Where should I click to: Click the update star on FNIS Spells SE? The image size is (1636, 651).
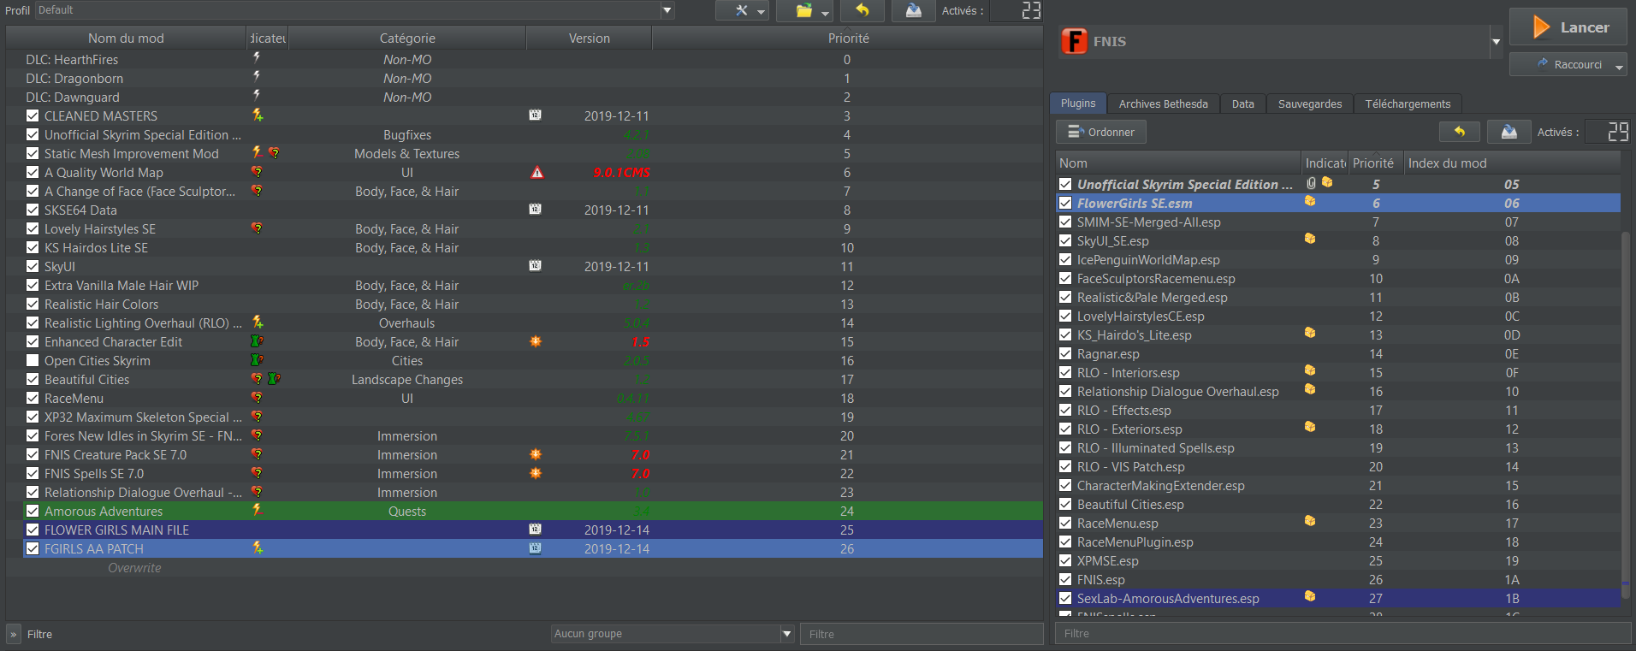click(536, 473)
